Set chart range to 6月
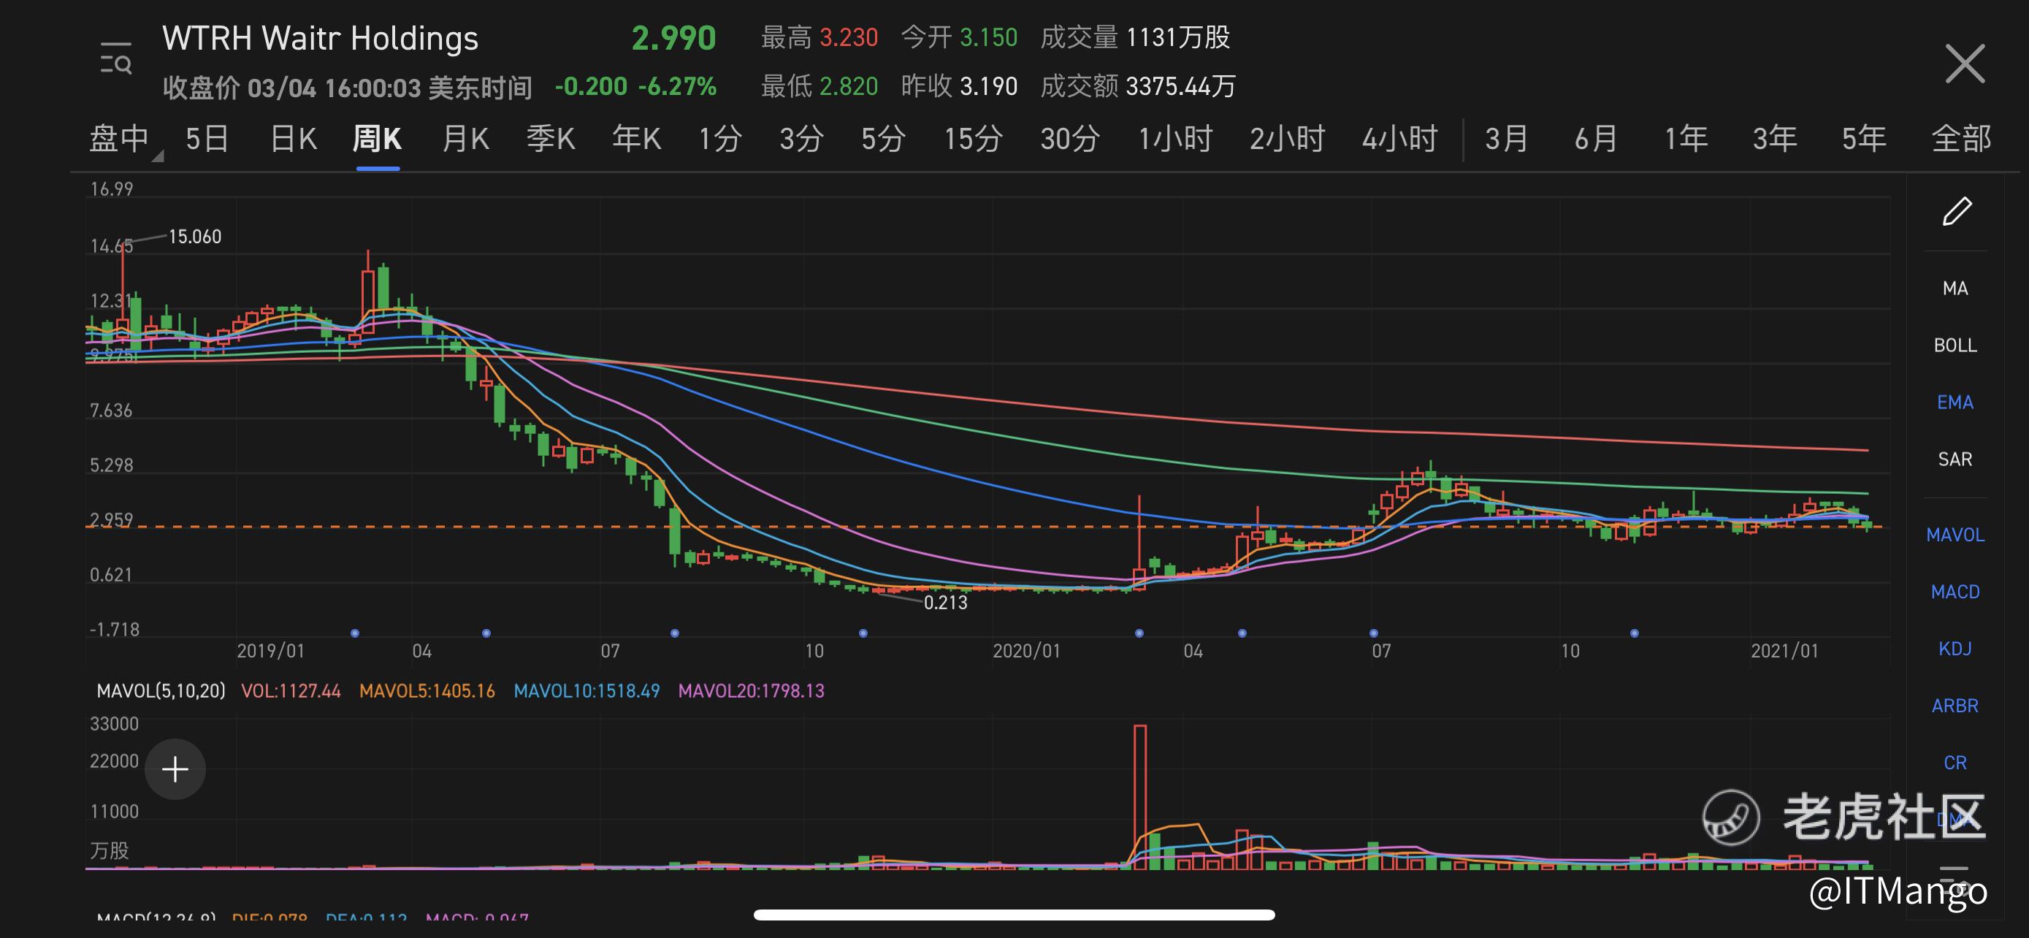The image size is (2029, 938). click(x=1596, y=140)
